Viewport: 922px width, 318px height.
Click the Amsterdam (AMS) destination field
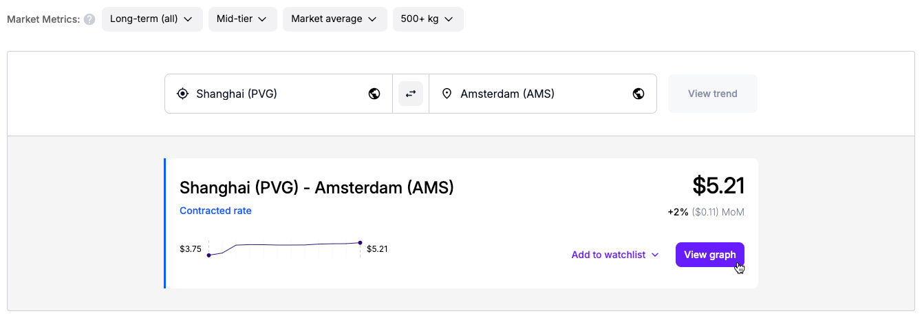(x=537, y=94)
